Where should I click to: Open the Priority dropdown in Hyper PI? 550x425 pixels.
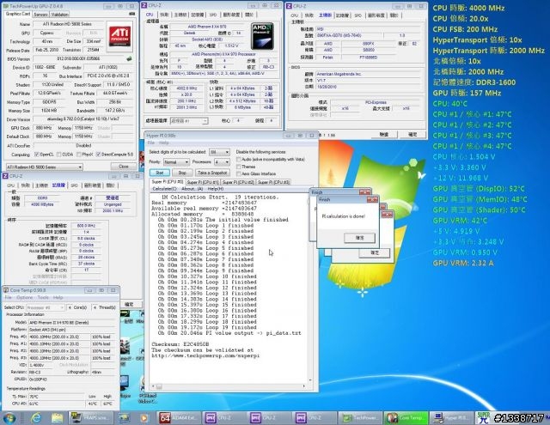pos(176,162)
